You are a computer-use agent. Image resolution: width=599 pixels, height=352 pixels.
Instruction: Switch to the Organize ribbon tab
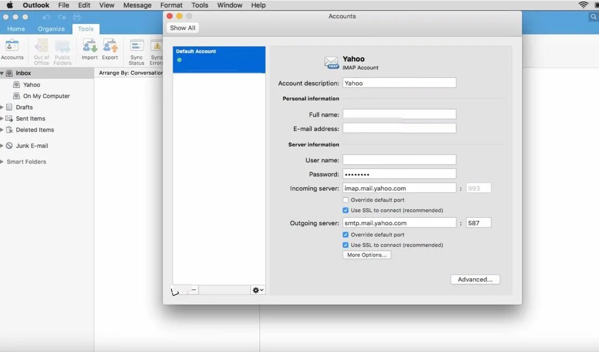pos(51,29)
